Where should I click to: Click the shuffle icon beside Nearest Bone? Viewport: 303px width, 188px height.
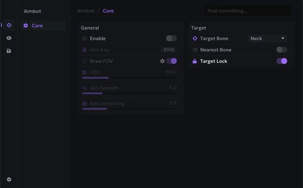tap(195, 50)
